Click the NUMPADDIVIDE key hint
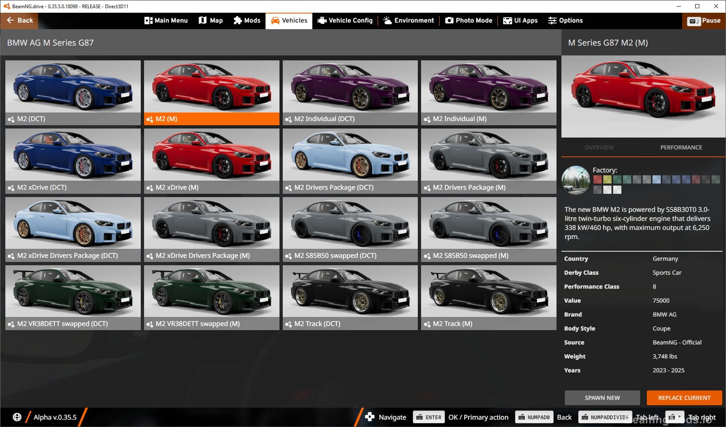 606,417
